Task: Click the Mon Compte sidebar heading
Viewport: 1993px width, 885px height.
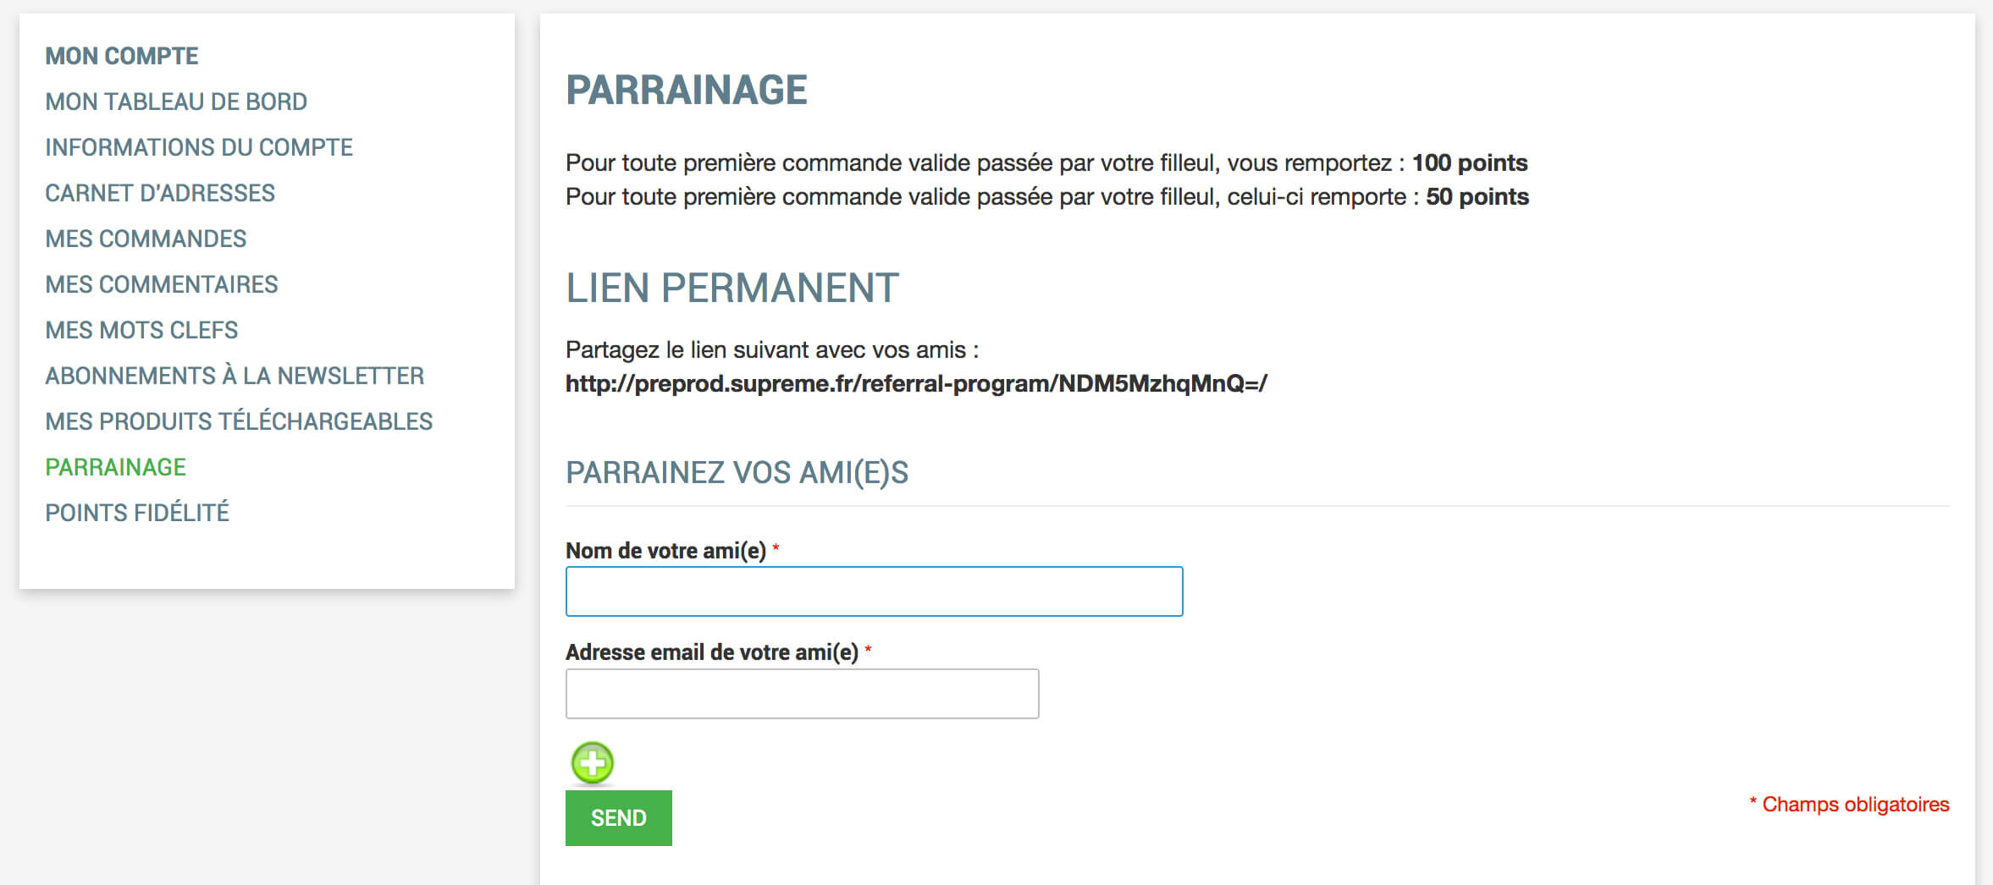Action: tap(122, 56)
